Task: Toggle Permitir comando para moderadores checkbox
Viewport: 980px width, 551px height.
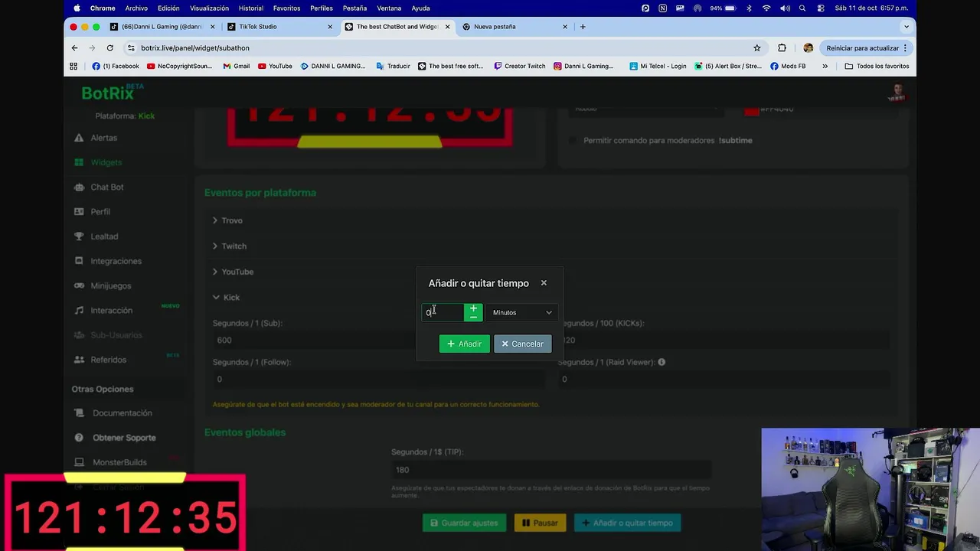Action: pyautogui.click(x=573, y=140)
